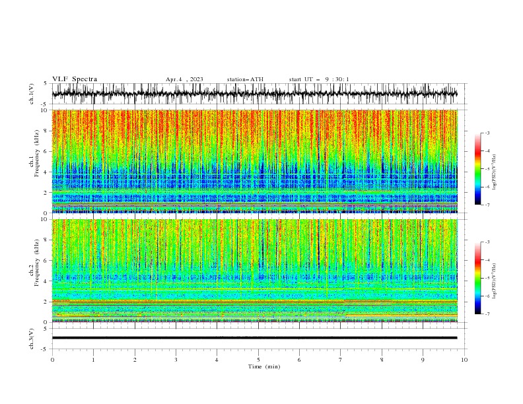Click the 'start UT = 9 :30: 1' label
Image resolution: width=523 pixels, height=404 pixels.
coord(319,79)
